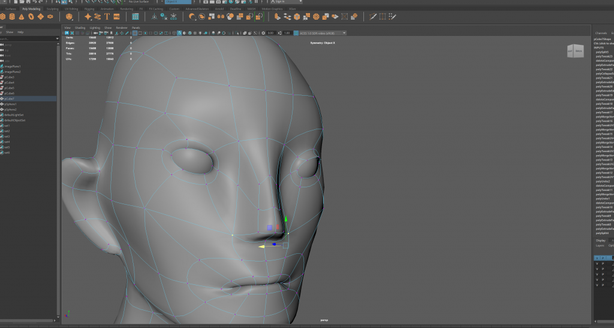Click the SVG tool shelf icon
The height and width of the screenshot is (328, 614).
click(x=116, y=17)
